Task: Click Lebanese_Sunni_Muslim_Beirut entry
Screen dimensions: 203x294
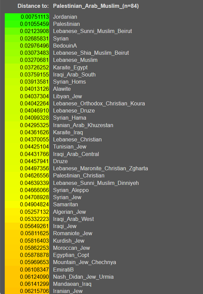Action: click(x=93, y=31)
